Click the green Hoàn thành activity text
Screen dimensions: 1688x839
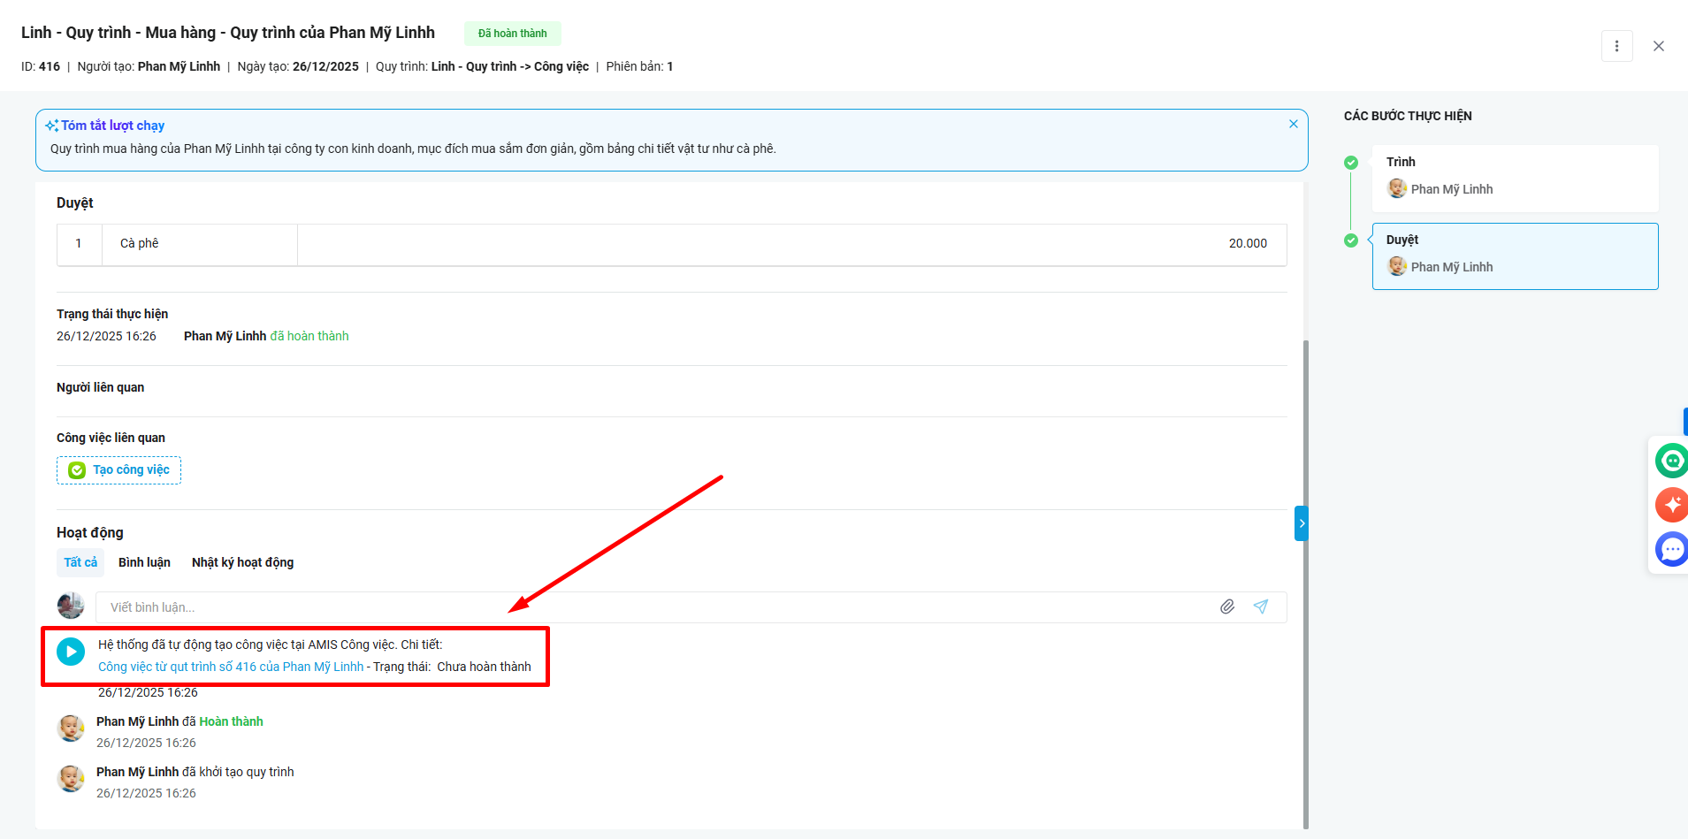231,721
